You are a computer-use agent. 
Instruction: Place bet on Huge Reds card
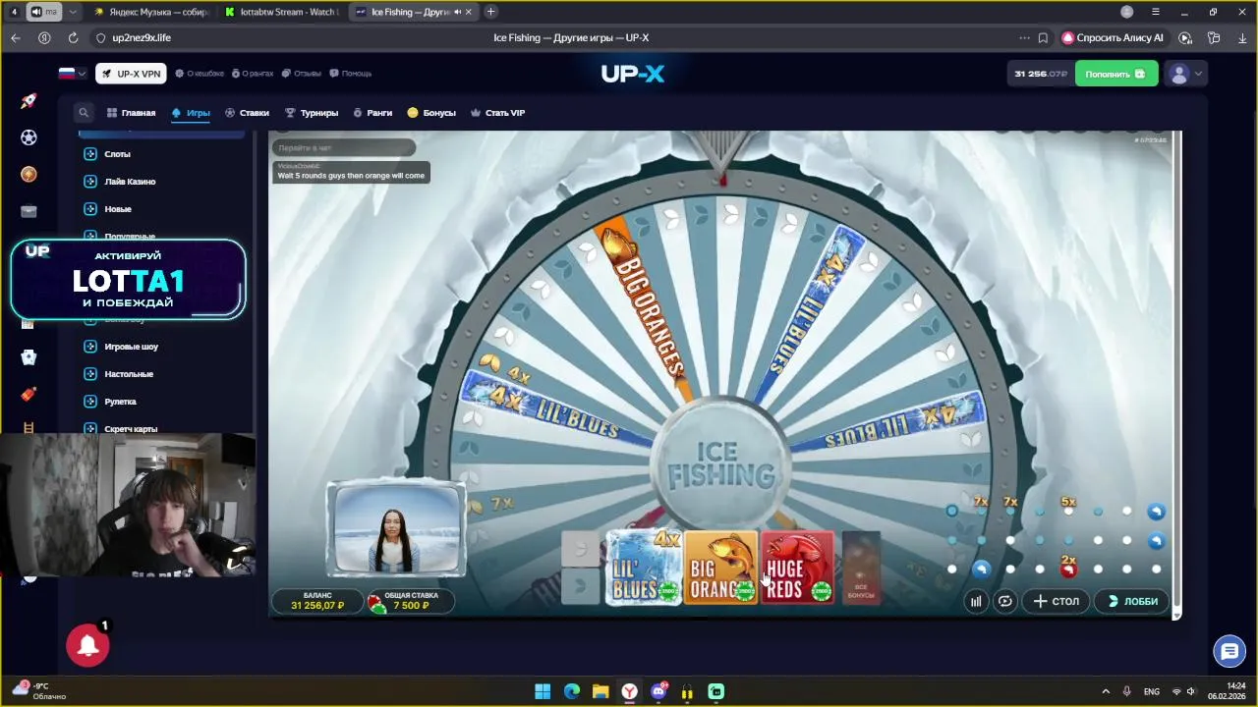pyautogui.click(x=797, y=568)
